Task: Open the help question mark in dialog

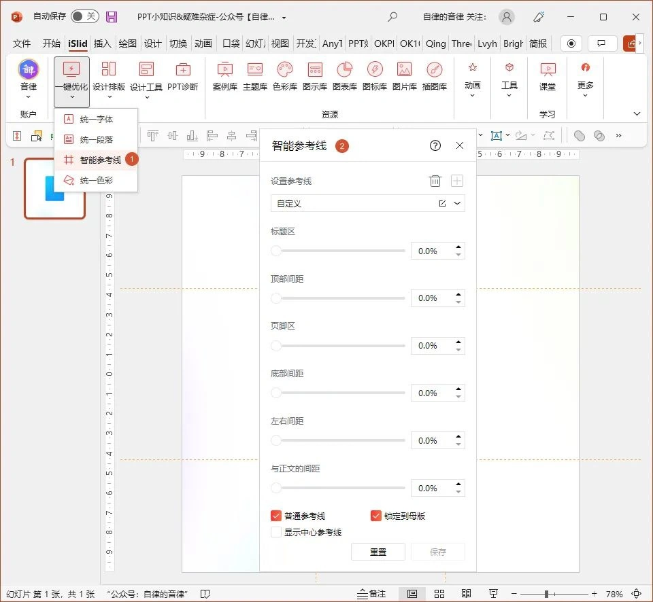Action: pos(435,145)
